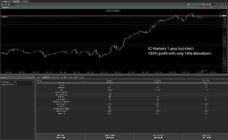
Task: Click the green info label atop chart
Action: [x=113, y=11]
